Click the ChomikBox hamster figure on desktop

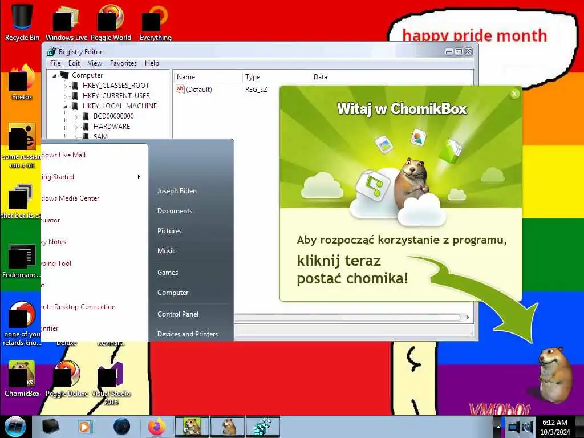[555, 374]
